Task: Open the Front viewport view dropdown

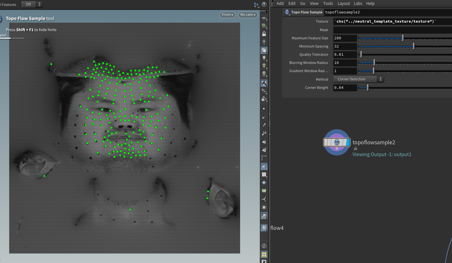Action: pos(228,15)
